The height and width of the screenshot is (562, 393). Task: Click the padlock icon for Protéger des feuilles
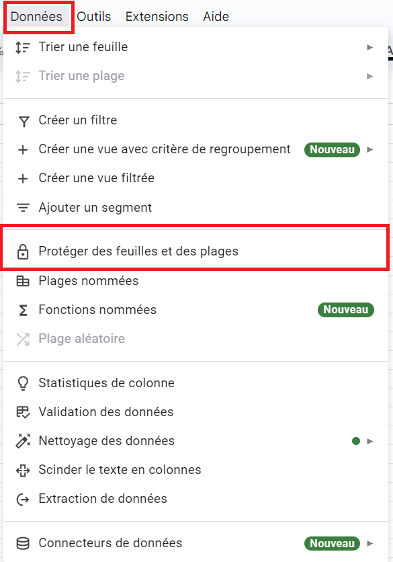tap(23, 251)
